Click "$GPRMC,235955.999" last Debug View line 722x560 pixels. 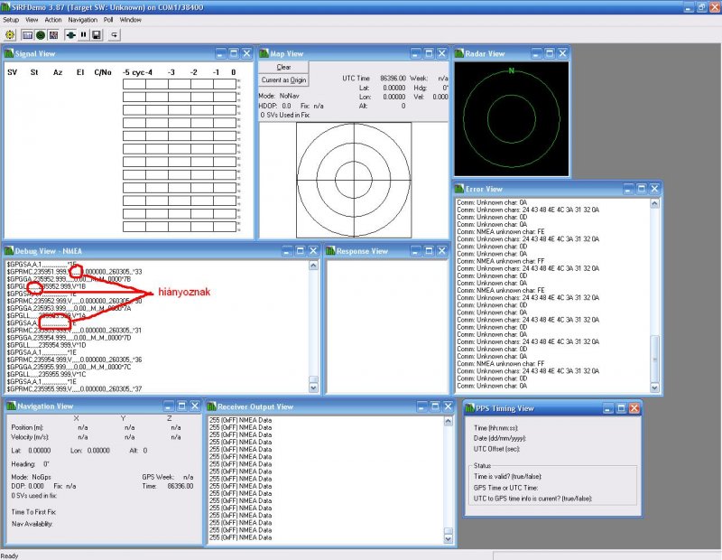point(74,389)
